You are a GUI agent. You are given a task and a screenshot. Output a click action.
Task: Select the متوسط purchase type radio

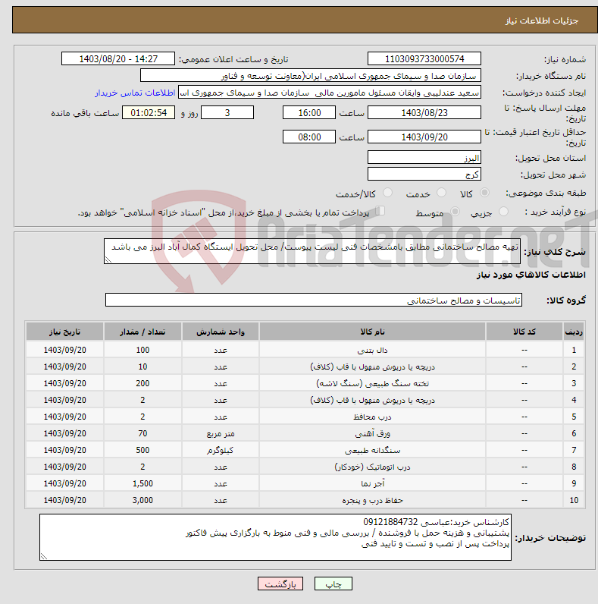456,212
